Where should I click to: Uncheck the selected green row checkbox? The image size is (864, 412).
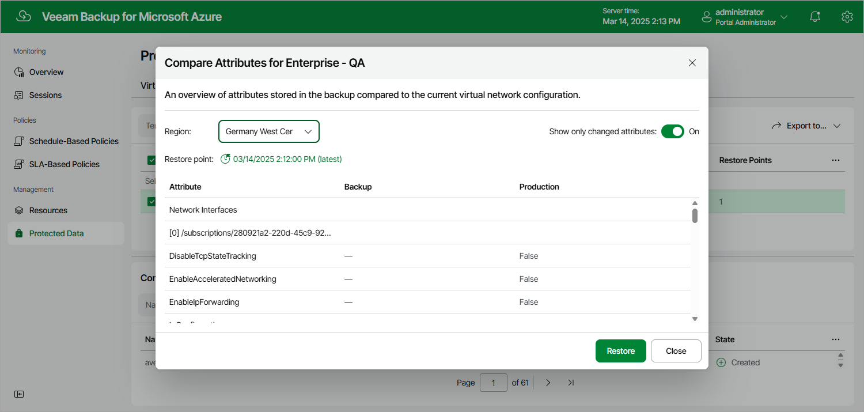[151, 202]
